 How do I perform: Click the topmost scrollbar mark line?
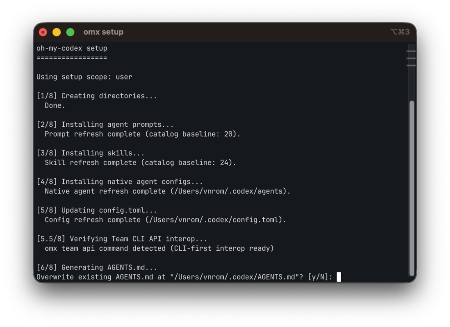pyautogui.click(x=411, y=51)
